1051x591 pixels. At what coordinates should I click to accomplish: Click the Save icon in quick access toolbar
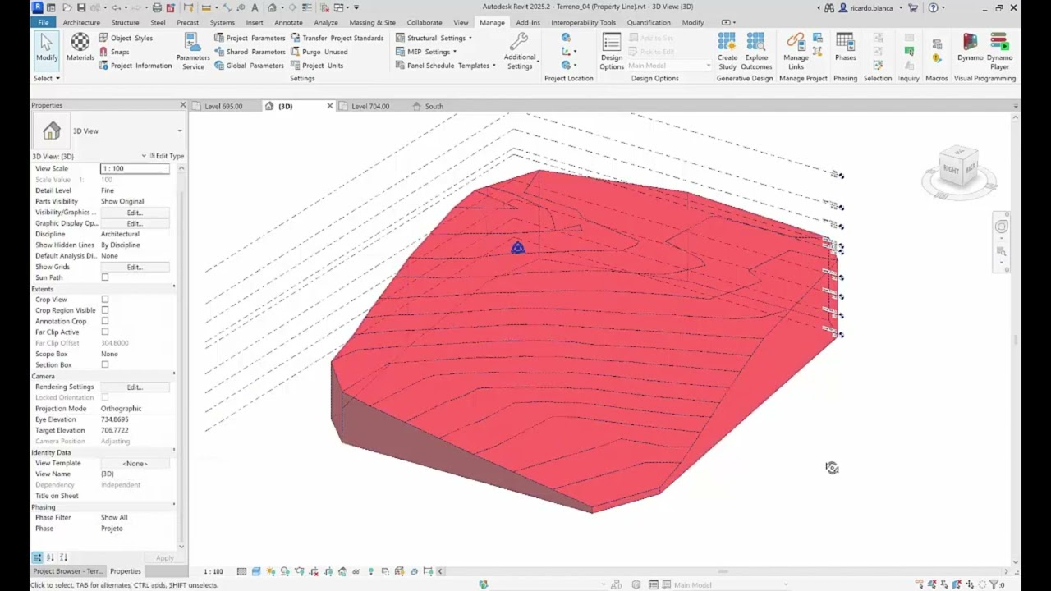pos(81,7)
